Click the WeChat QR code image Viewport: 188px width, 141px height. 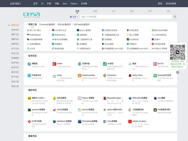click(x=178, y=52)
